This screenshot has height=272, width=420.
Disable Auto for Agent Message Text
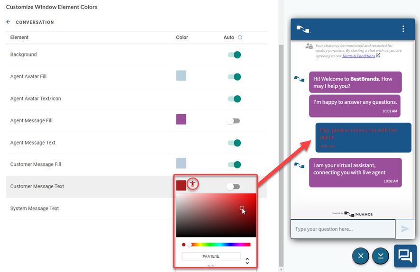coord(234,143)
